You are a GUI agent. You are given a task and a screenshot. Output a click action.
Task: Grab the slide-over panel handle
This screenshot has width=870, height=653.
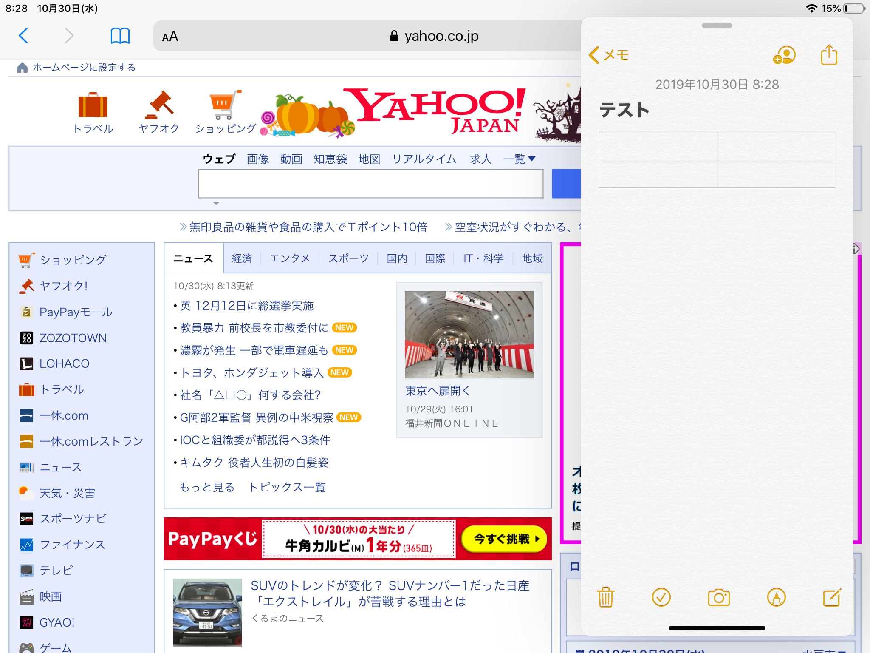pos(717,26)
